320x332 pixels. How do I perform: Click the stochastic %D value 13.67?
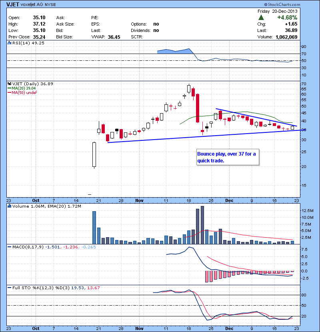pyautogui.click(x=93, y=288)
